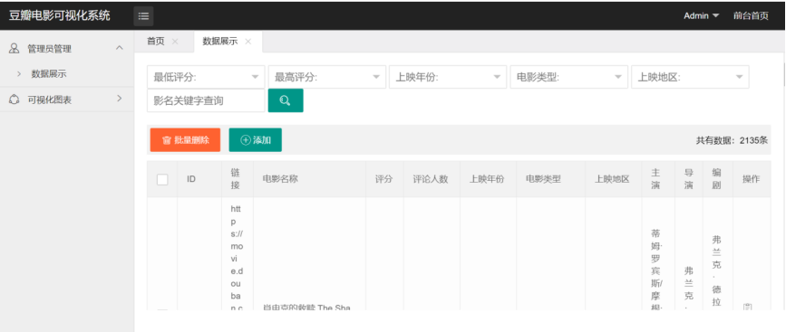Image resolution: width=786 pixels, height=332 pixels.
Task: Open the 上映年份 dropdown
Action: coord(448,77)
